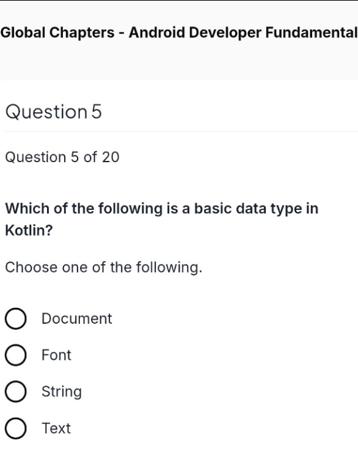Click the "Text" answer label

pyautogui.click(x=56, y=428)
